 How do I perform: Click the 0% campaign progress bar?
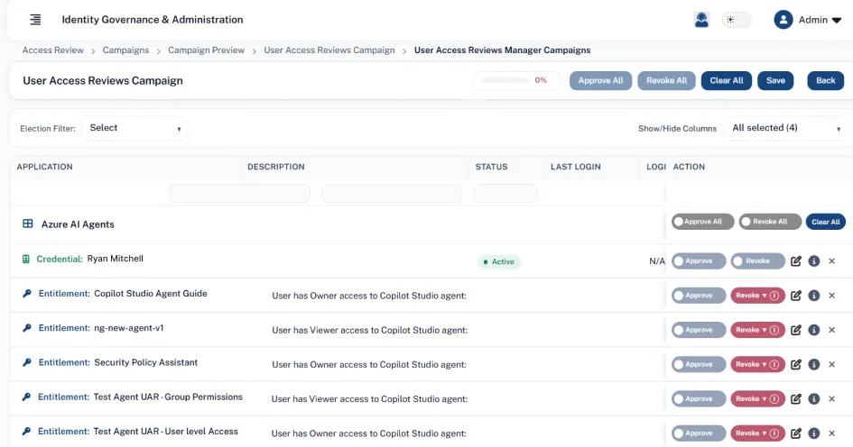click(x=517, y=80)
